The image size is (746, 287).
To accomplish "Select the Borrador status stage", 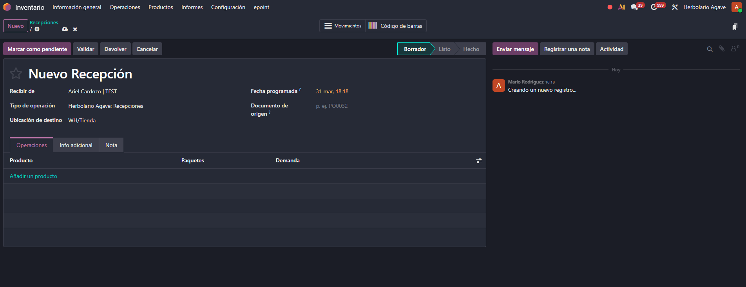I will coord(415,49).
